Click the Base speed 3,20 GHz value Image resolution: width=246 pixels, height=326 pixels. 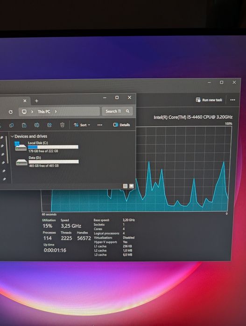(129, 220)
